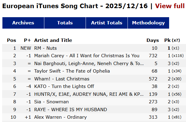Click Alex Warren - Ordinary entry
The height and width of the screenshot is (122, 186).
pos(61,117)
